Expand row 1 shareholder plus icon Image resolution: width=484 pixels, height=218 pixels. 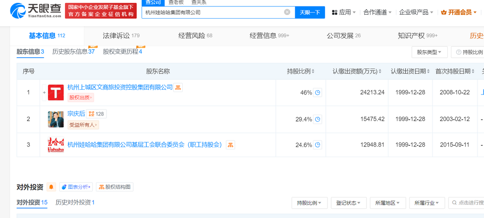[44, 92]
